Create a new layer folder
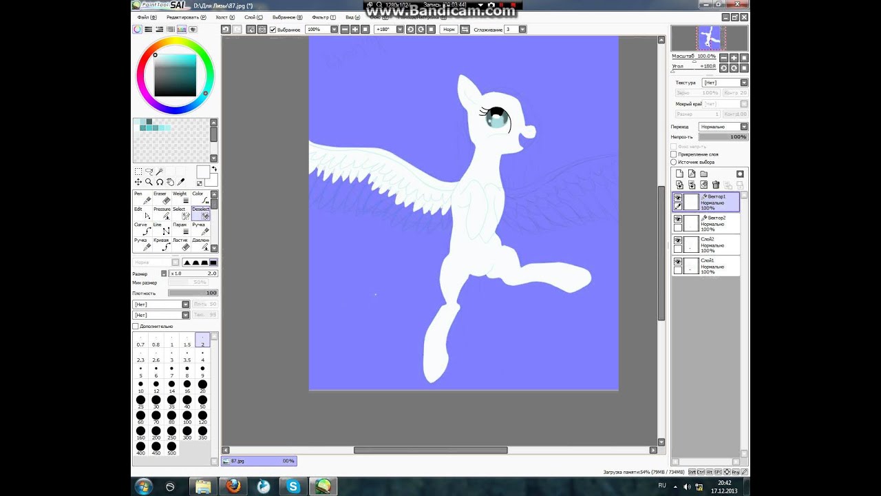 704,174
